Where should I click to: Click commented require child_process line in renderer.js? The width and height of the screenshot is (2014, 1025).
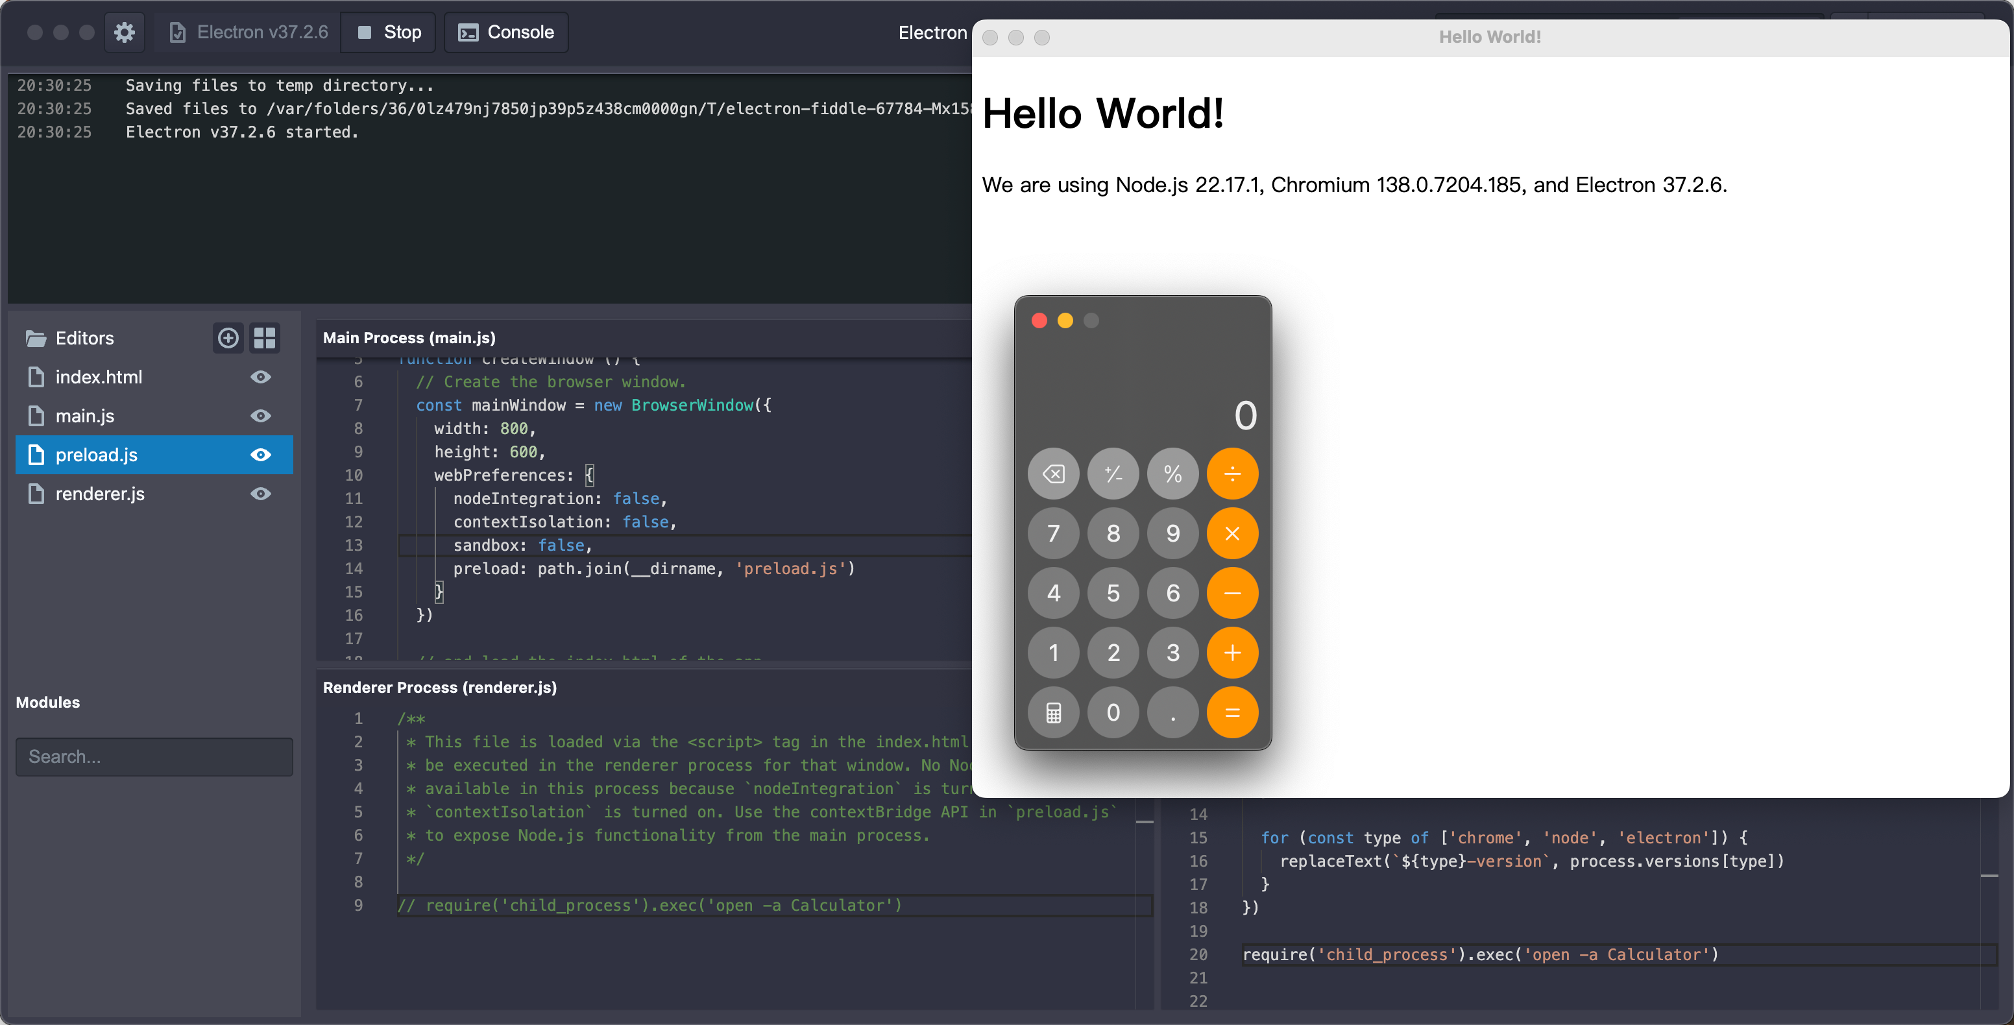click(x=649, y=906)
